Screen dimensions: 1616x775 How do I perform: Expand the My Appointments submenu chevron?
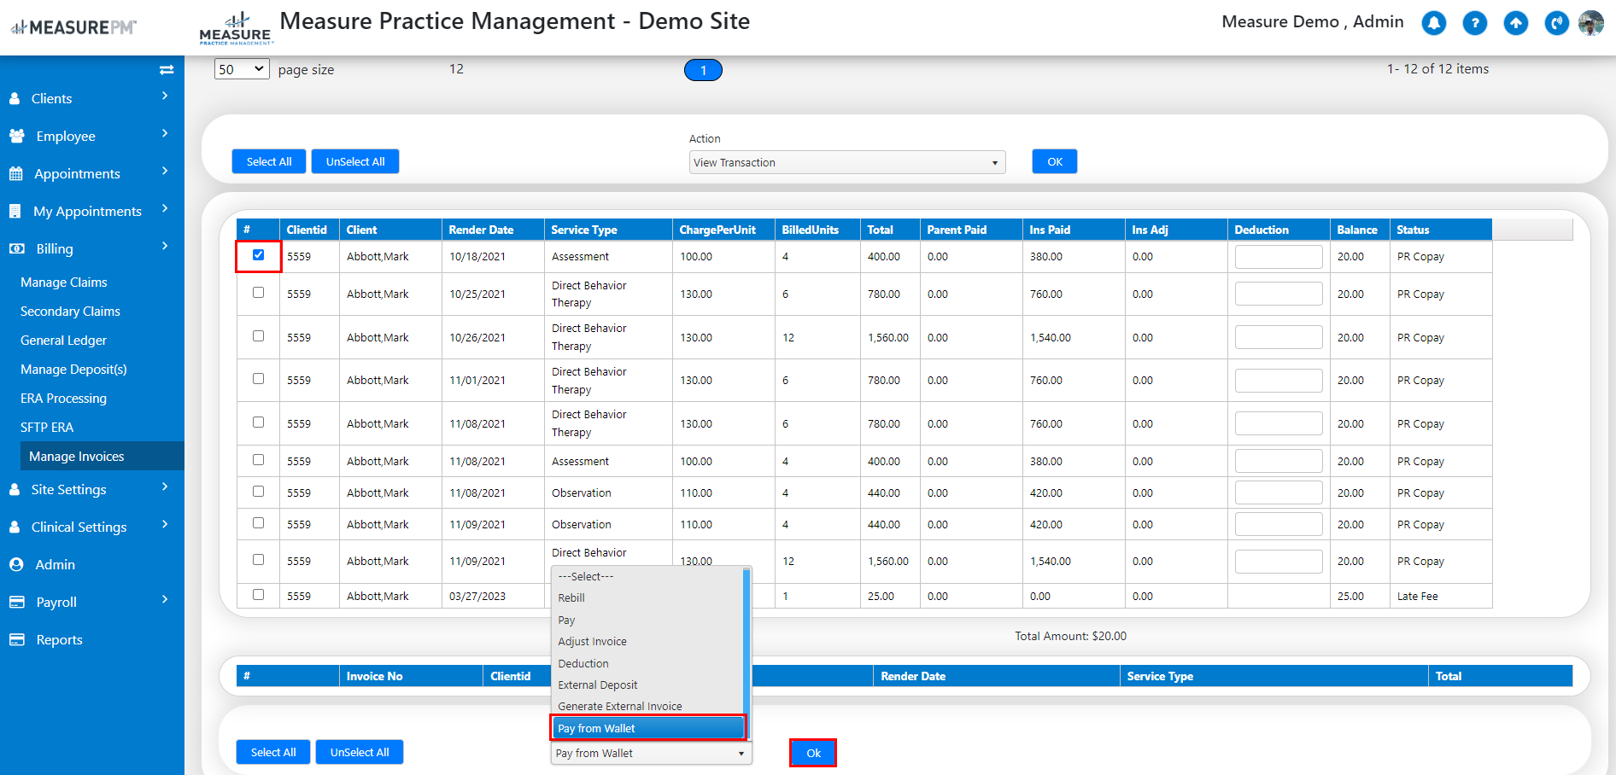click(165, 208)
